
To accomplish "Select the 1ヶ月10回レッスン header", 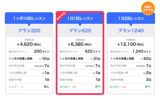I will pos(29,18).
